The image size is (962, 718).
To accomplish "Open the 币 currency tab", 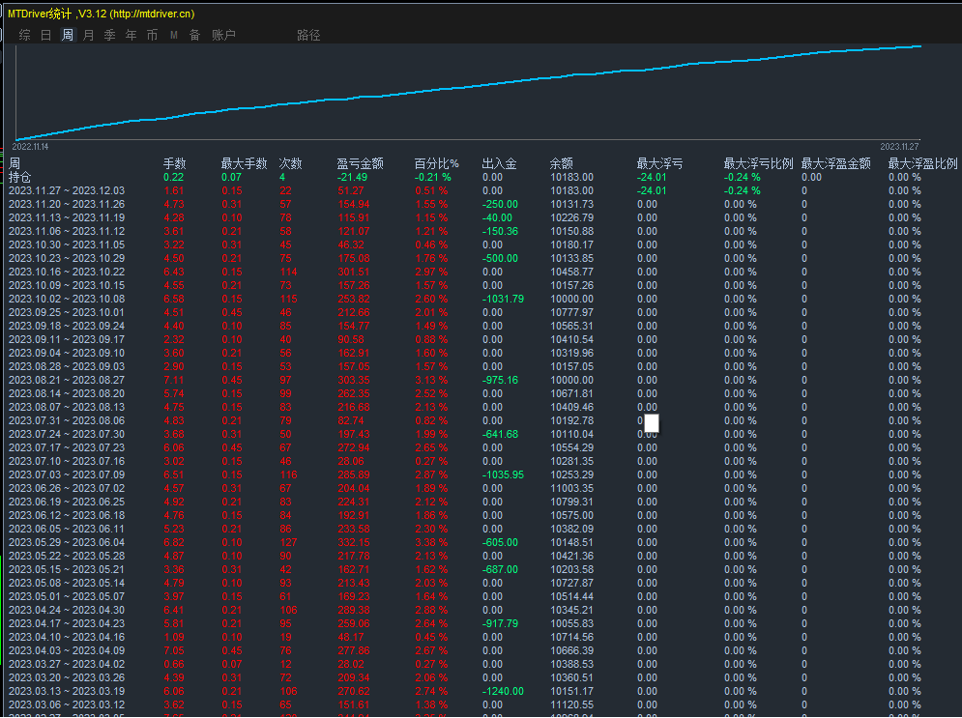I will coord(152,36).
